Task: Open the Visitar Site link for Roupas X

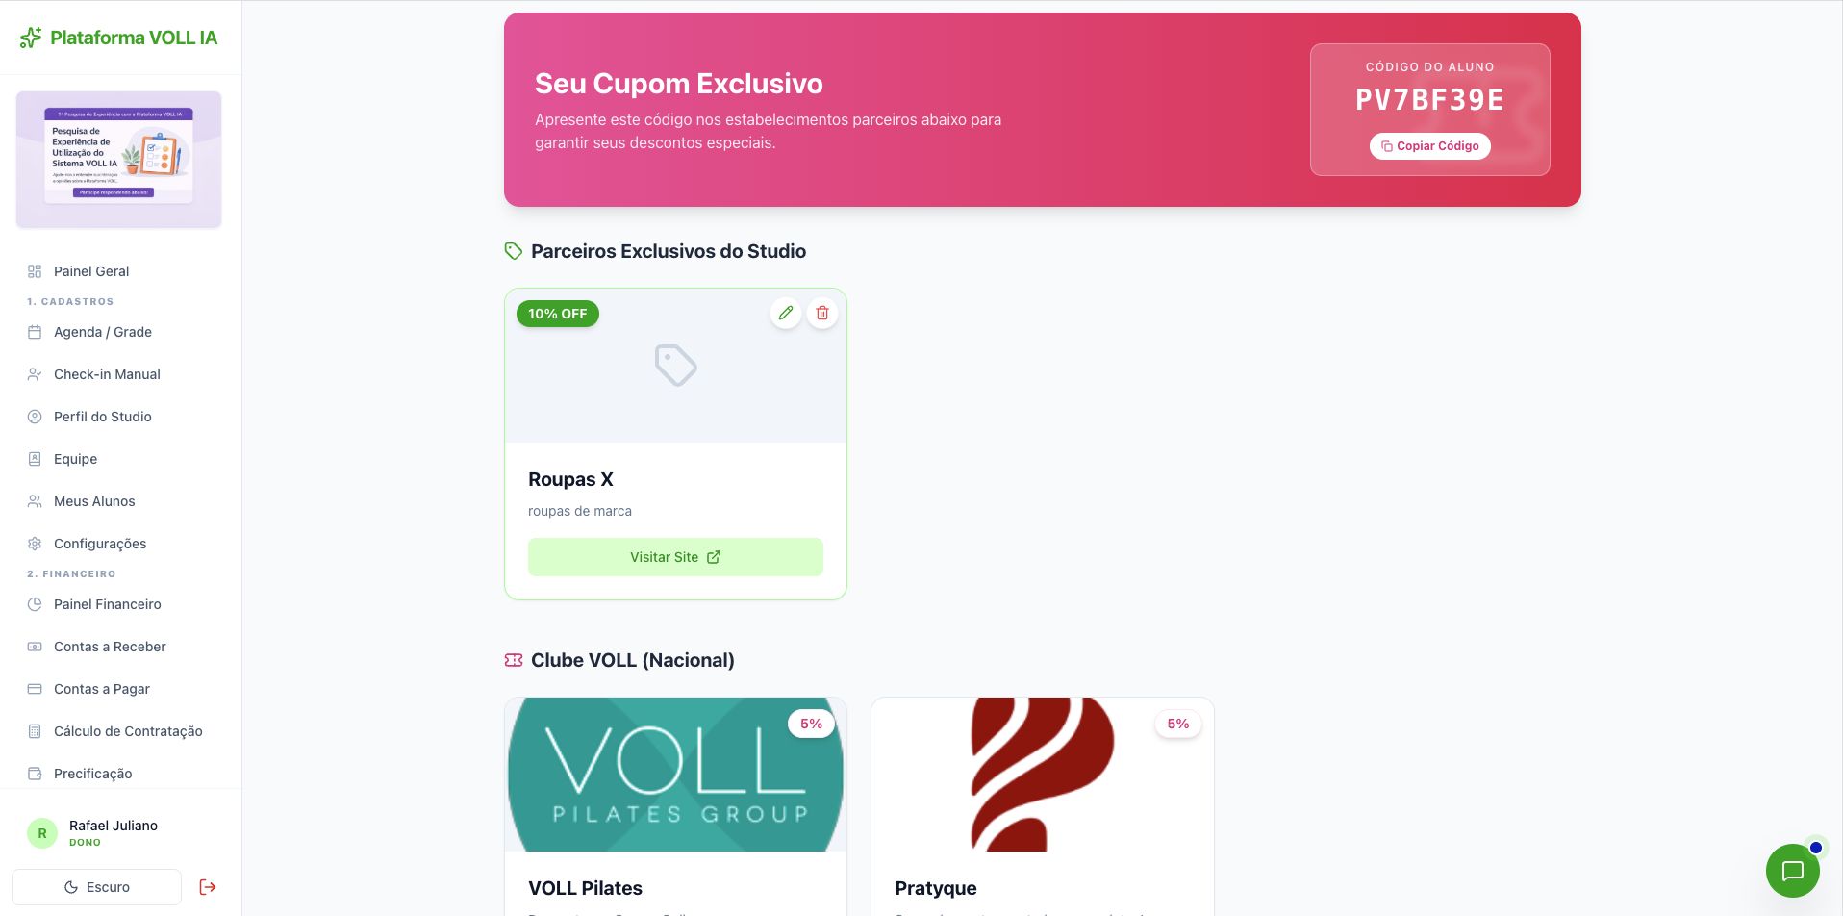Action: [675, 557]
